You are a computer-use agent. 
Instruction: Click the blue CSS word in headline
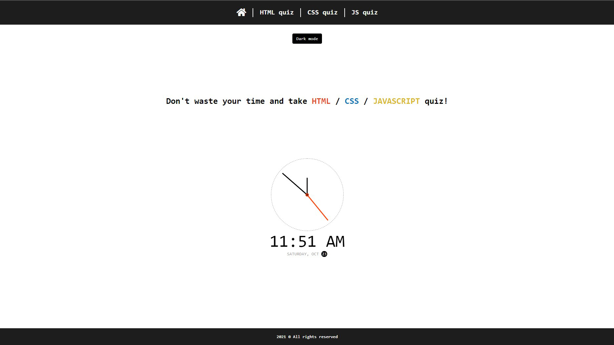[351, 101]
